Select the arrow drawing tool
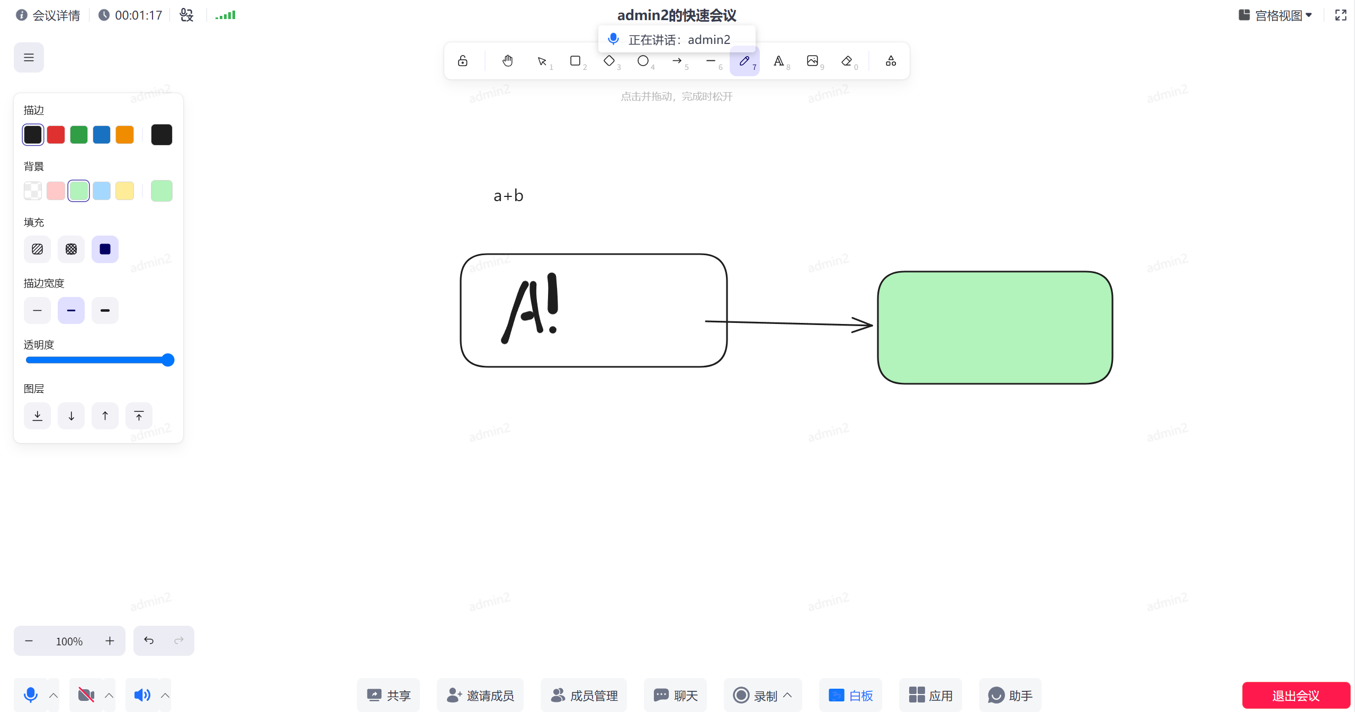This screenshot has height=712, width=1355. point(677,61)
